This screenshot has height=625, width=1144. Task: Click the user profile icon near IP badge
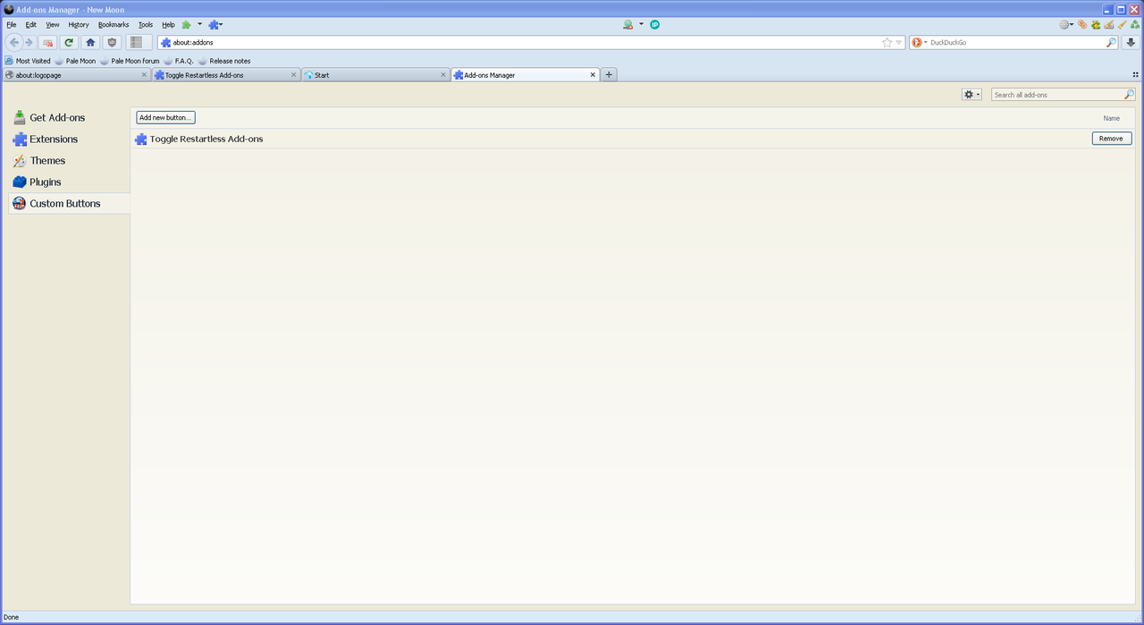click(x=628, y=24)
